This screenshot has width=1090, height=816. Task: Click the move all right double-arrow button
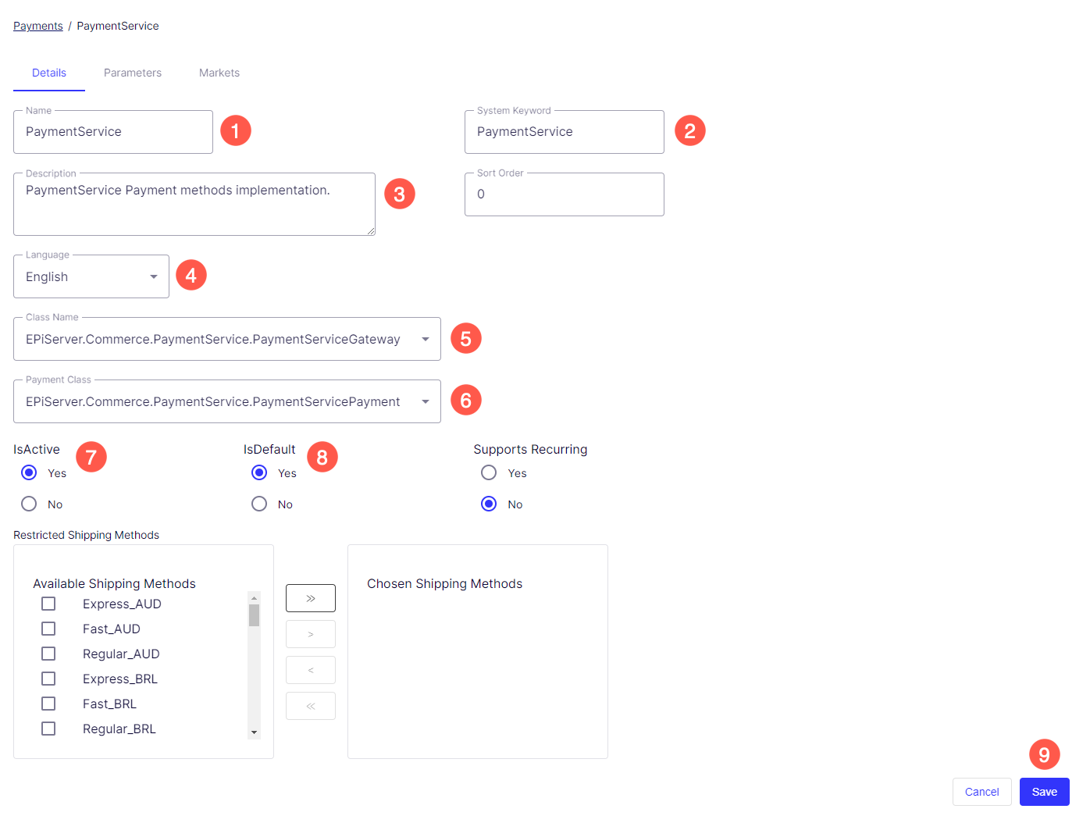[x=310, y=598]
